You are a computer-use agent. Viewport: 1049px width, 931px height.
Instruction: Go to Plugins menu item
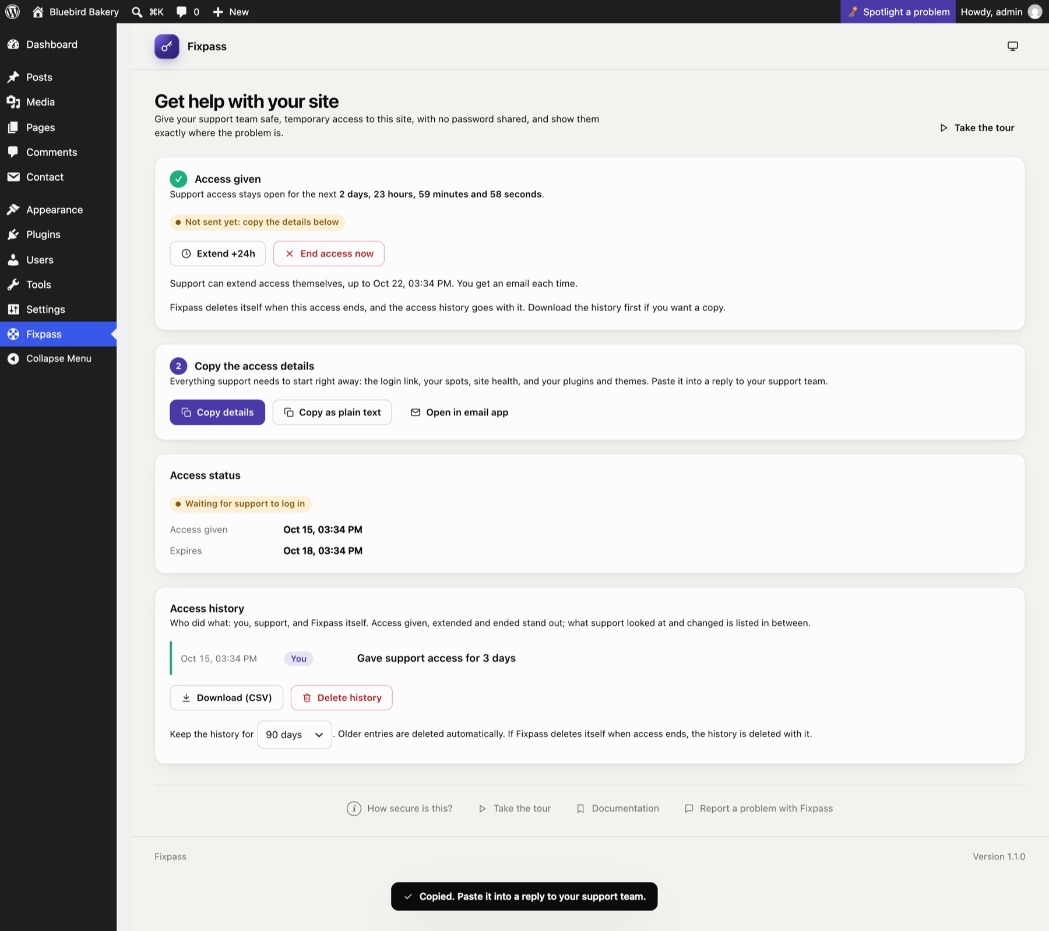point(58,234)
